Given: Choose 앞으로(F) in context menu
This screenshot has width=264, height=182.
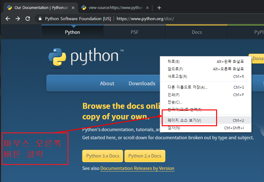Looking at the screenshot, I should click(206, 69).
